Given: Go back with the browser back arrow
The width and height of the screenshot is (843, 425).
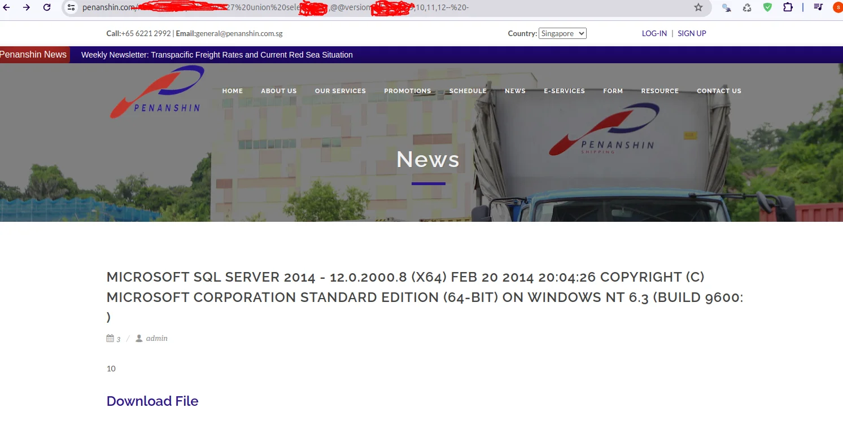Looking at the screenshot, I should pyautogui.click(x=7, y=7).
